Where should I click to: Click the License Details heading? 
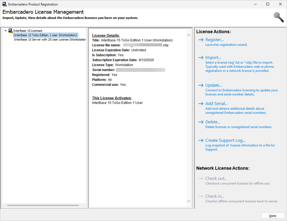(x=106, y=36)
